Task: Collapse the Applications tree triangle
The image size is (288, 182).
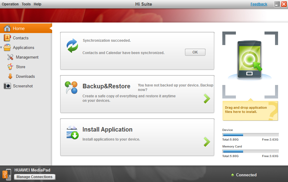Action: (x=2, y=47)
